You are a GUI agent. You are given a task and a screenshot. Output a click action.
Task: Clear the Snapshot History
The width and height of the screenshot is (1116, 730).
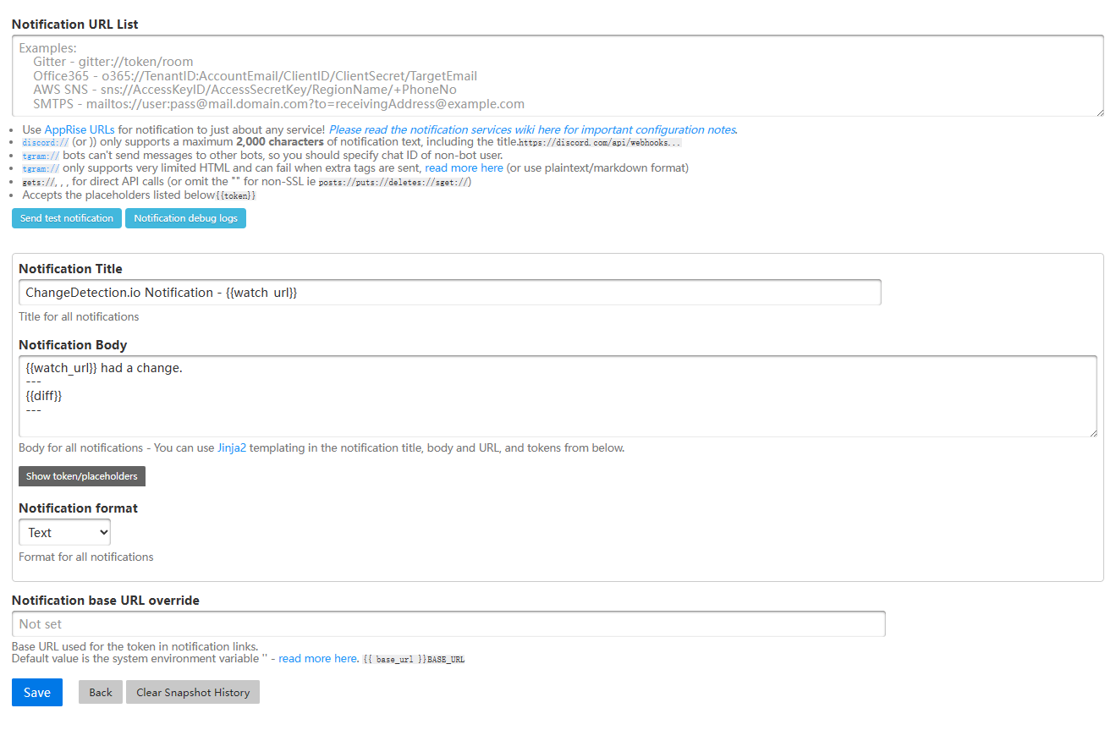pos(192,692)
